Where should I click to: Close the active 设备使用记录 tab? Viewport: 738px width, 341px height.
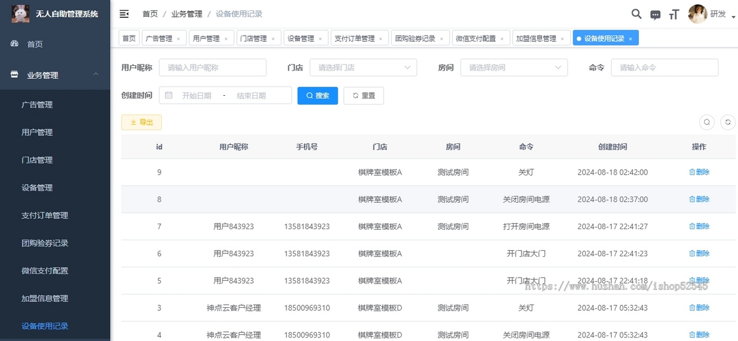point(630,39)
